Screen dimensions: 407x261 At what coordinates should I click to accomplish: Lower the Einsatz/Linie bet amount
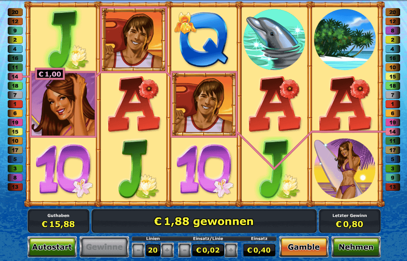tap(185, 250)
